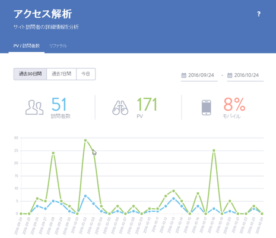Click the blue visitors point on 2016-09-28
Screen dimensions: 276x238
(53, 201)
